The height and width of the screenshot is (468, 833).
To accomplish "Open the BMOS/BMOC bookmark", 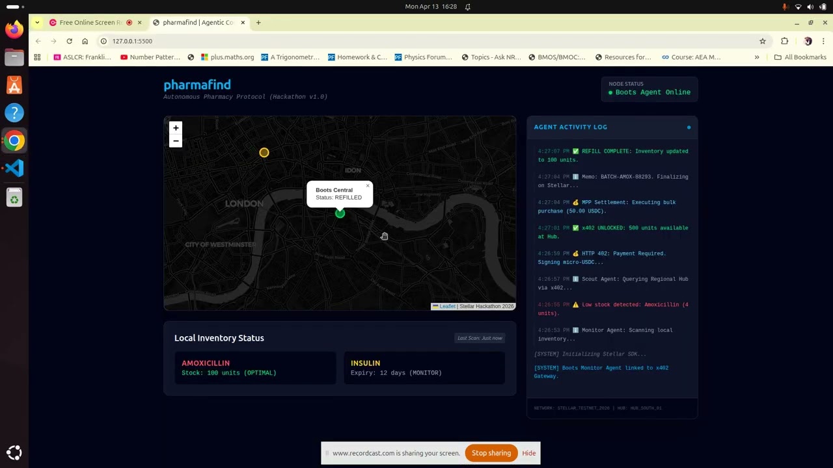I will (x=556, y=57).
